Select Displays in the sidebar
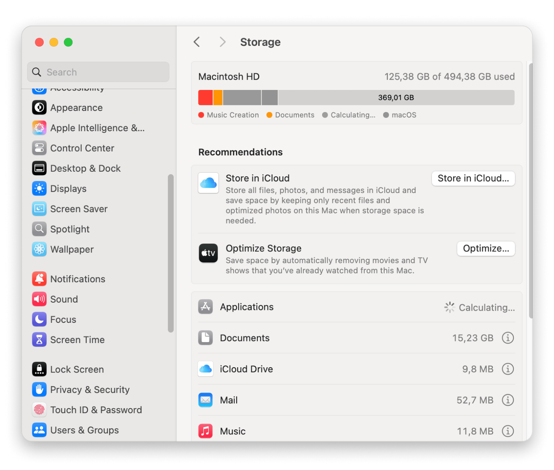 coord(68,188)
